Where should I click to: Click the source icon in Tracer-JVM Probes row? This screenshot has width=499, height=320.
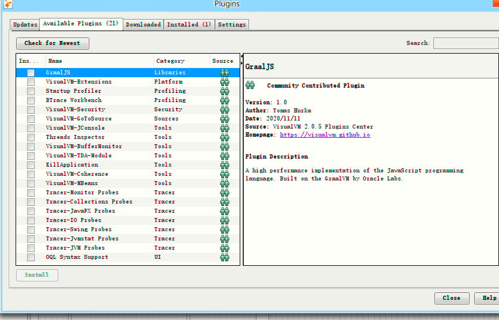coord(225,248)
